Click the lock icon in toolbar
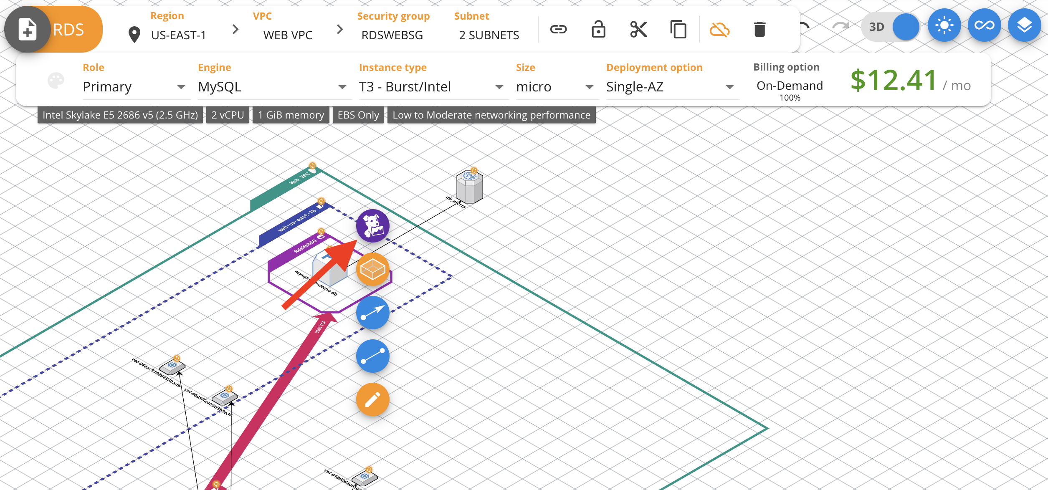The image size is (1048, 490). coord(598,29)
